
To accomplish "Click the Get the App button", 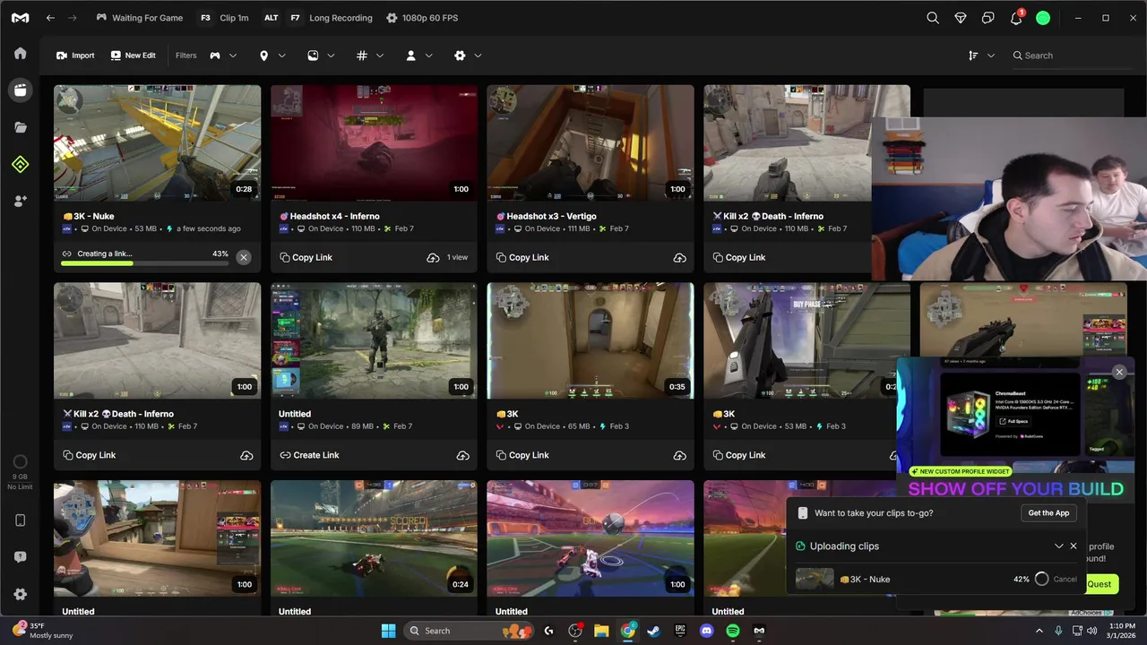I will click(1048, 512).
